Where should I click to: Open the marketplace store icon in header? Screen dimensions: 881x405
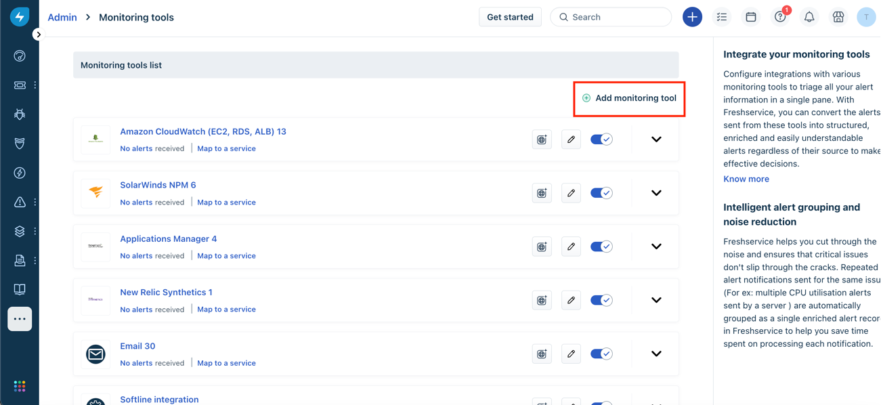click(x=838, y=17)
